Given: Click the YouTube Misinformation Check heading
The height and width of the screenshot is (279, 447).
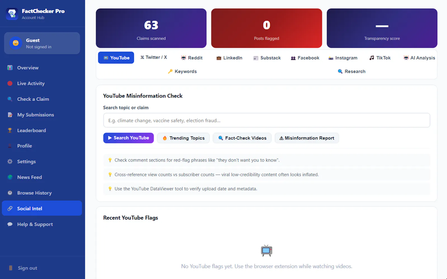Looking at the screenshot, I should pos(143,96).
